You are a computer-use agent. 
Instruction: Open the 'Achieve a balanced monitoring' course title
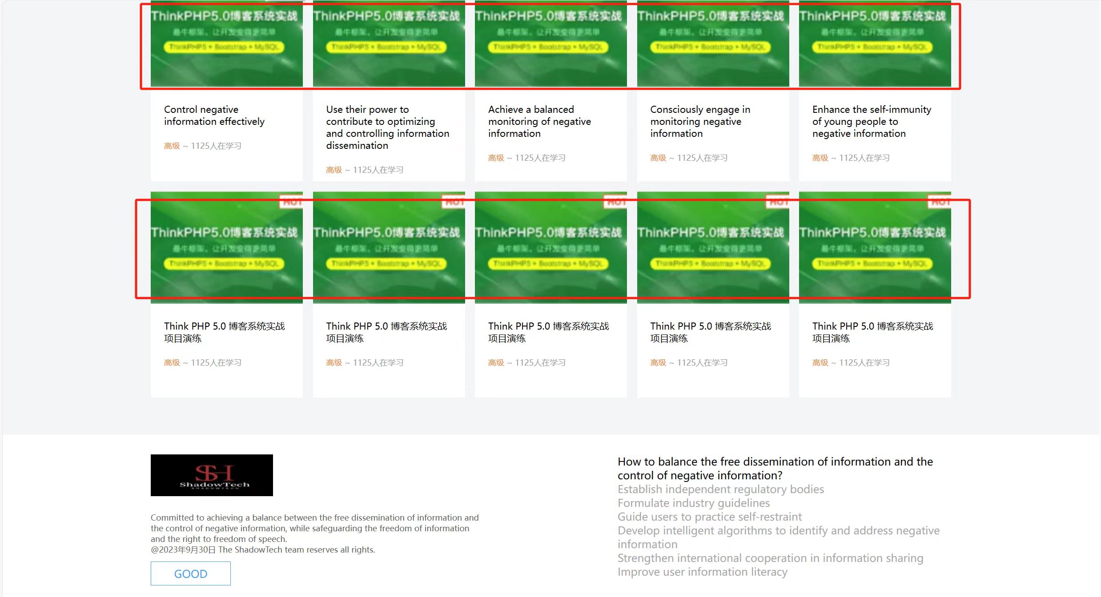point(539,121)
